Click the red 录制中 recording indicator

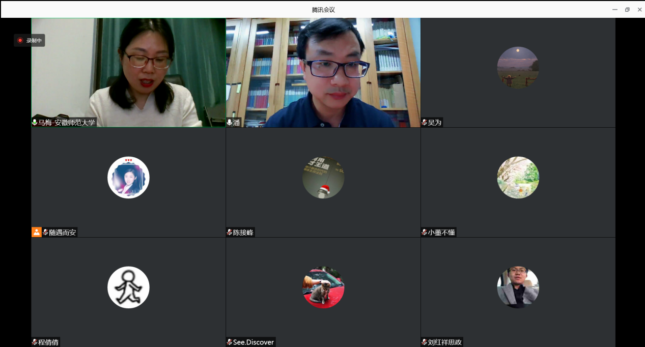tap(30, 40)
